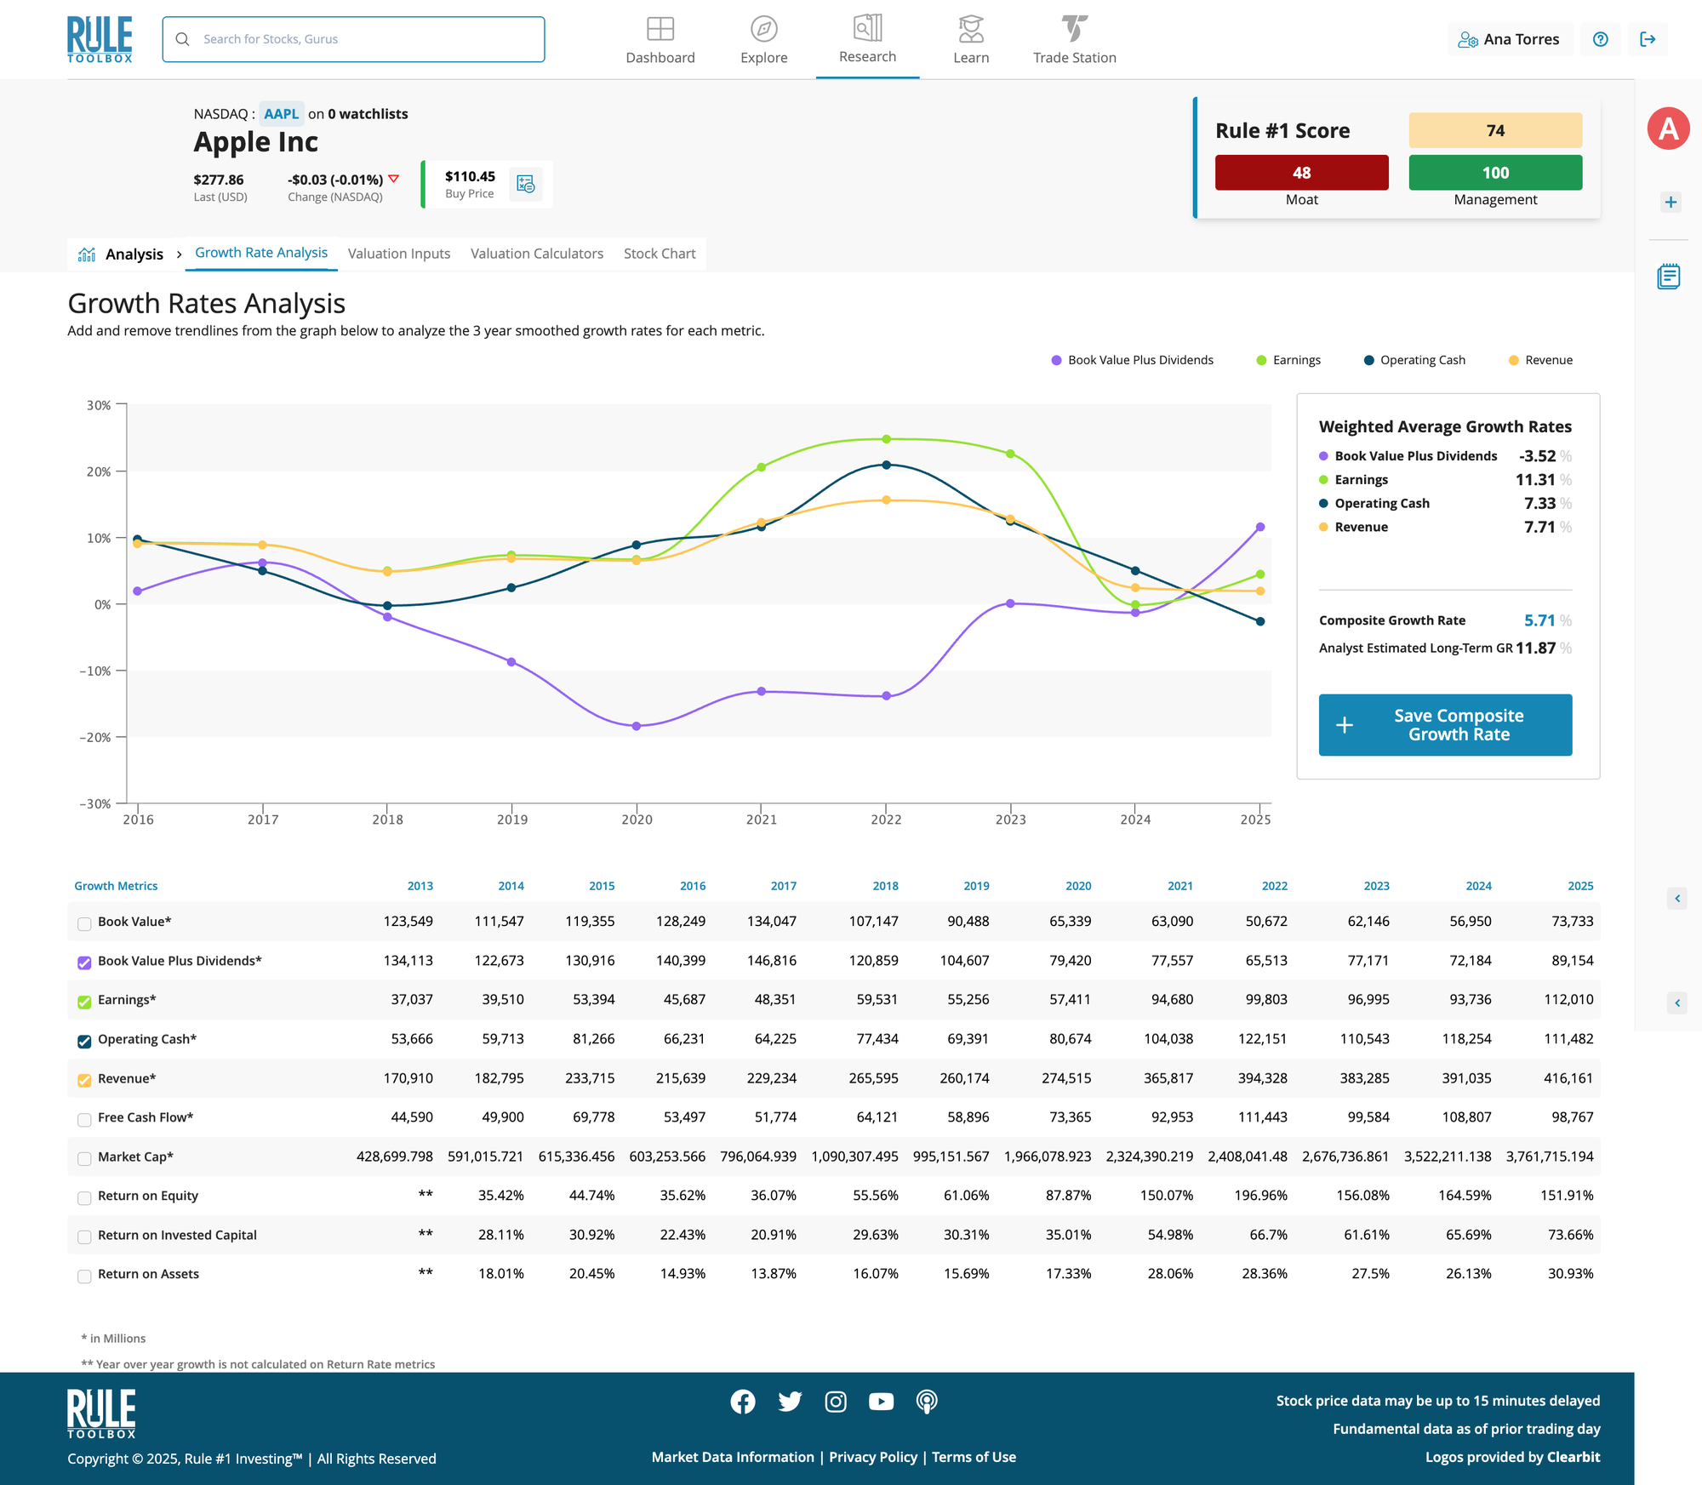Expand the upper sidebar collapse chevron
The width and height of the screenshot is (1702, 1485).
pos(1676,898)
